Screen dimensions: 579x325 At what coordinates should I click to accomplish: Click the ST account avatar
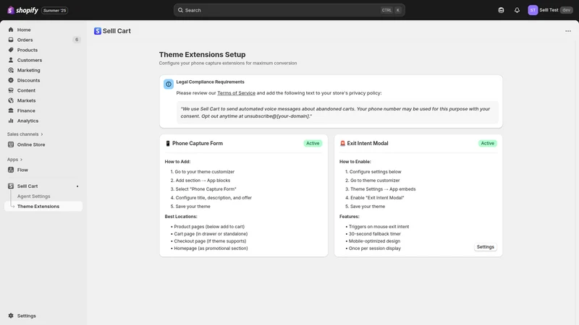[x=533, y=10]
